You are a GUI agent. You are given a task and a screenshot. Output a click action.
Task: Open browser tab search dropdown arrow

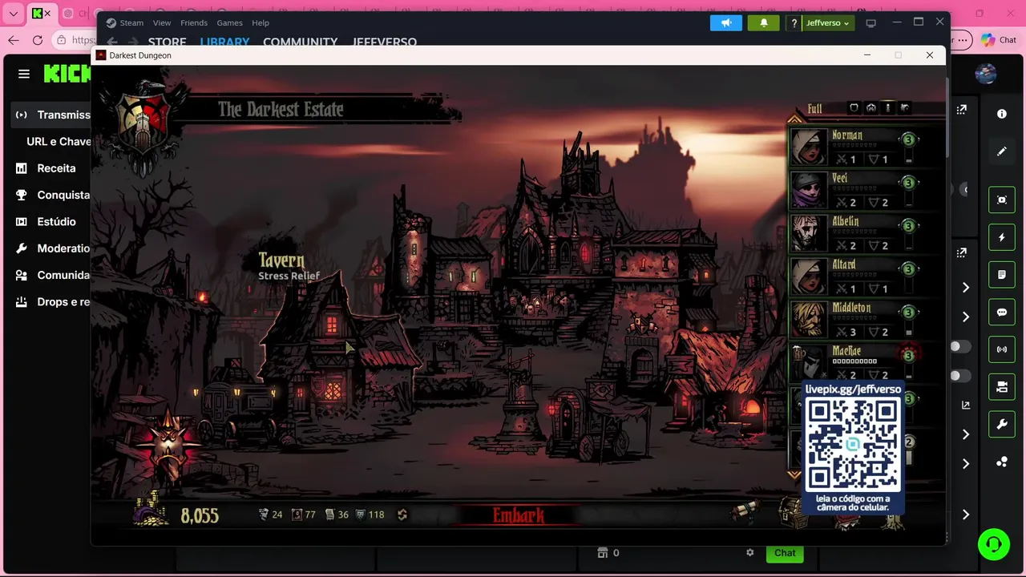pos(13,14)
